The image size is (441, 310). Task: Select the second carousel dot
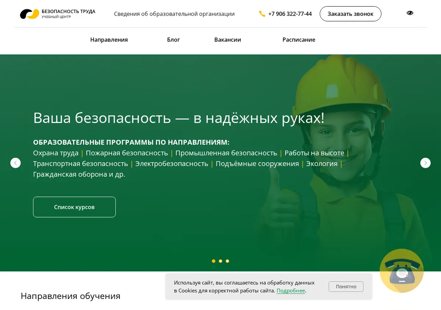(220, 261)
